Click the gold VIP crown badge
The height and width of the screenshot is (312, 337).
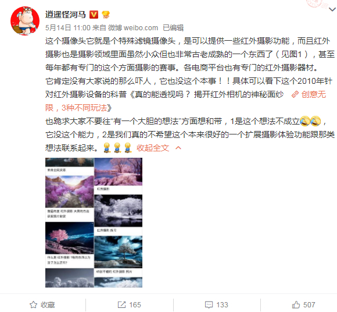click(106, 15)
